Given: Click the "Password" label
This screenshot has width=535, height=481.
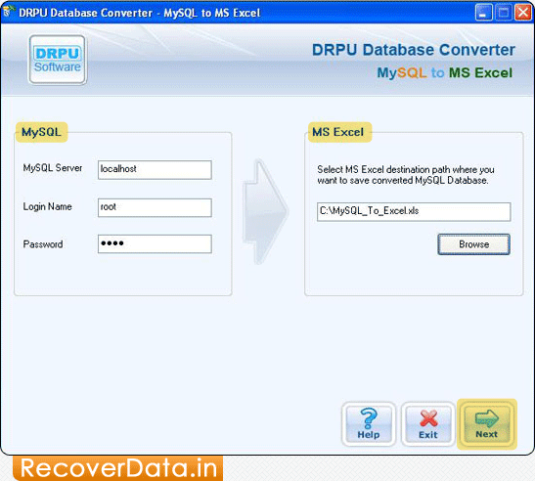Looking at the screenshot, I should (x=43, y=244).
